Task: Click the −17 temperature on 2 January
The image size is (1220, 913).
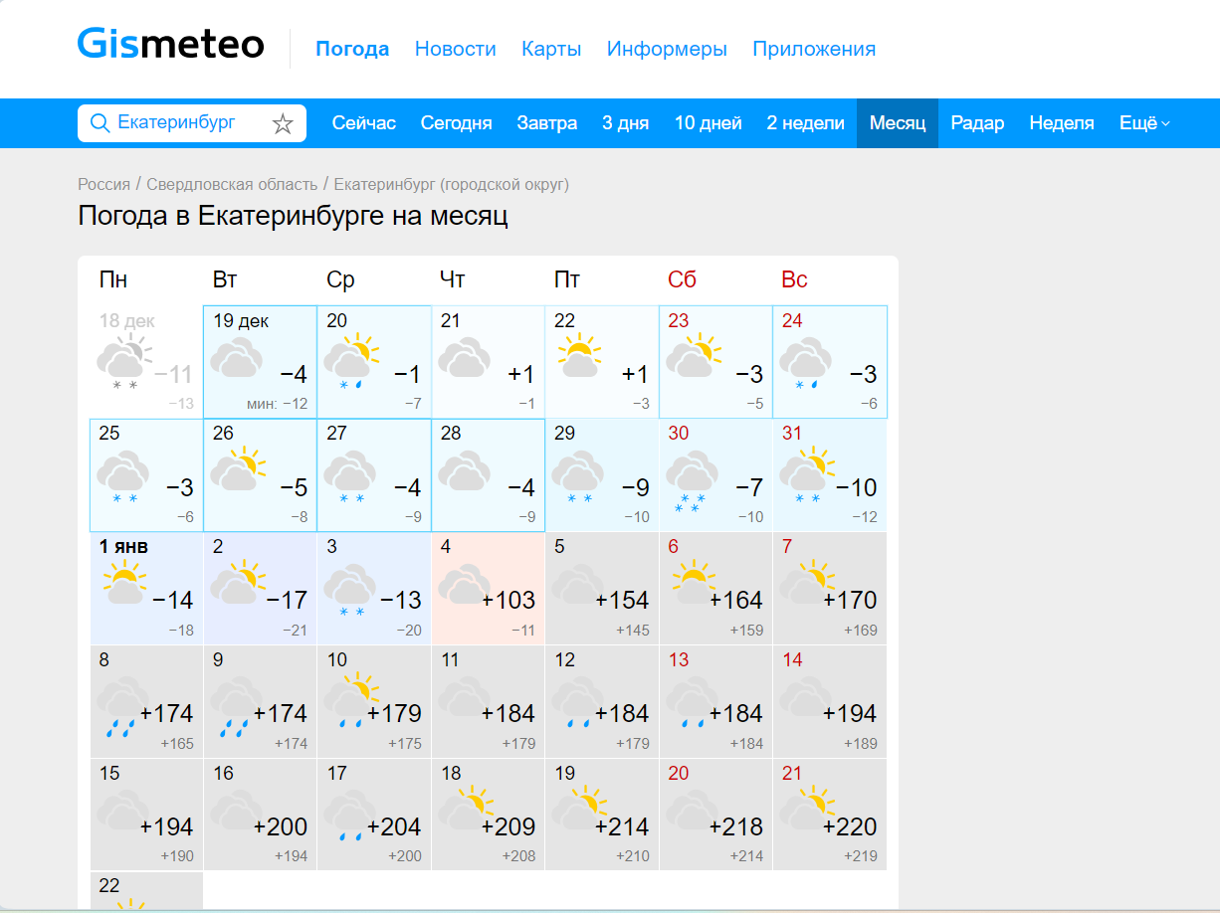Action: click(x=287, y=601)
